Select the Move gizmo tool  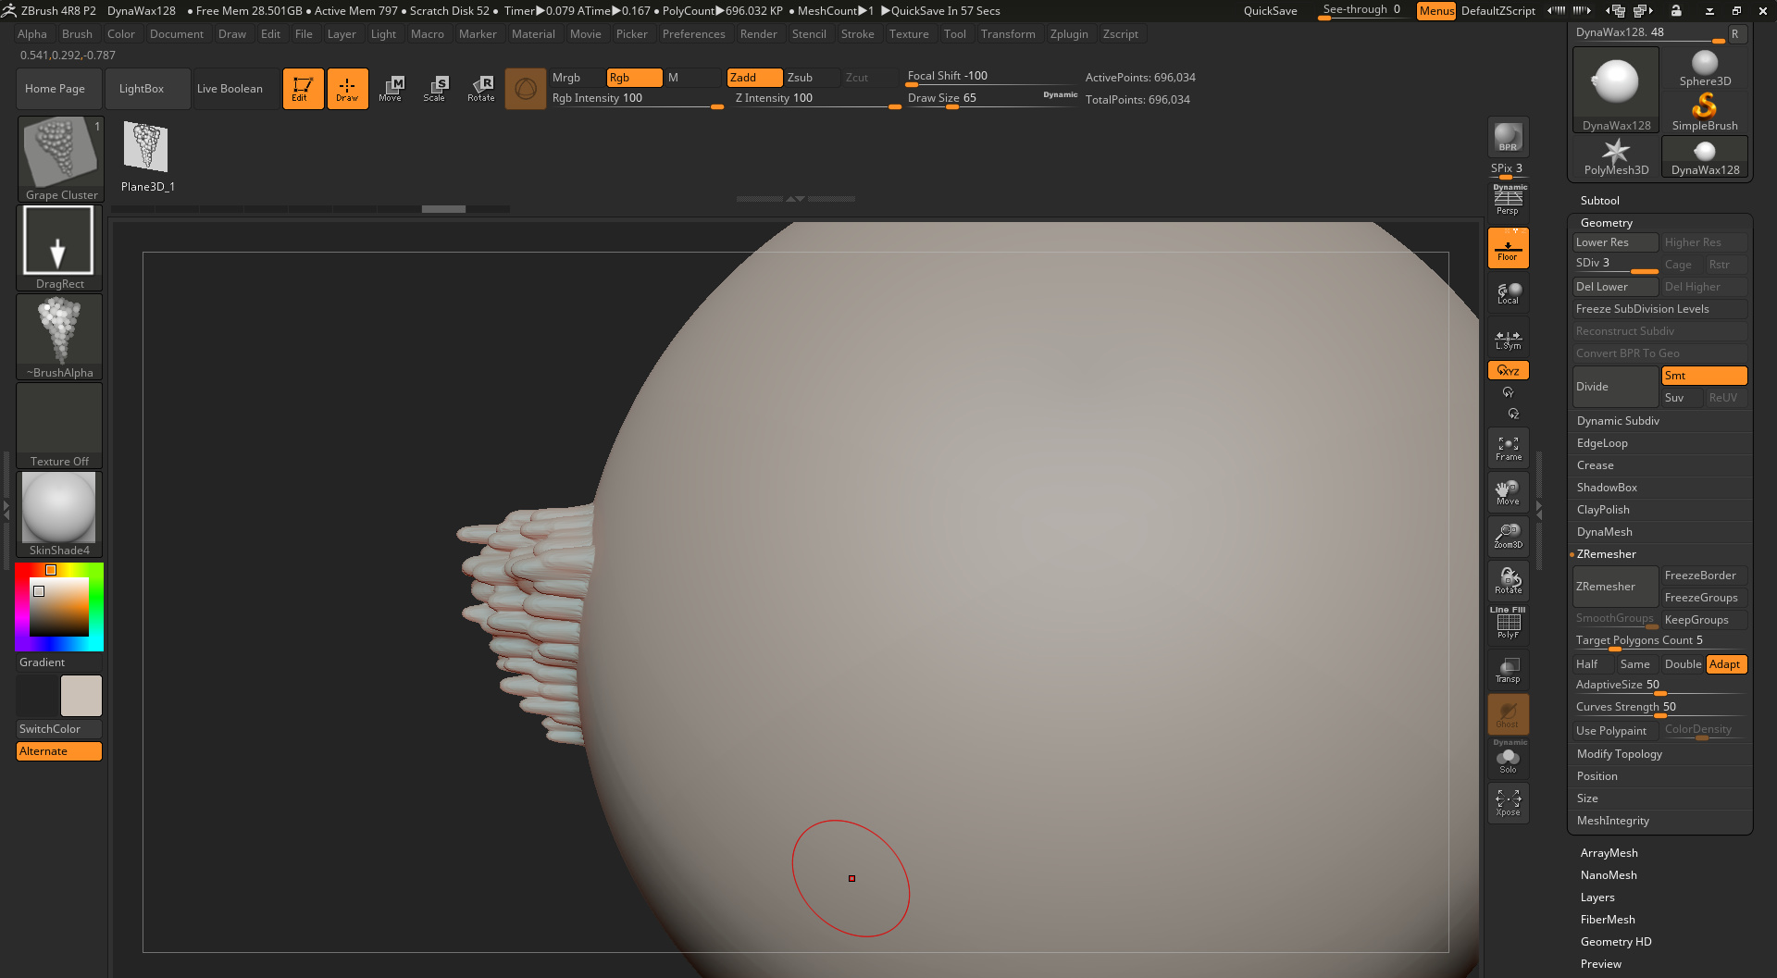tap(391, 89)
